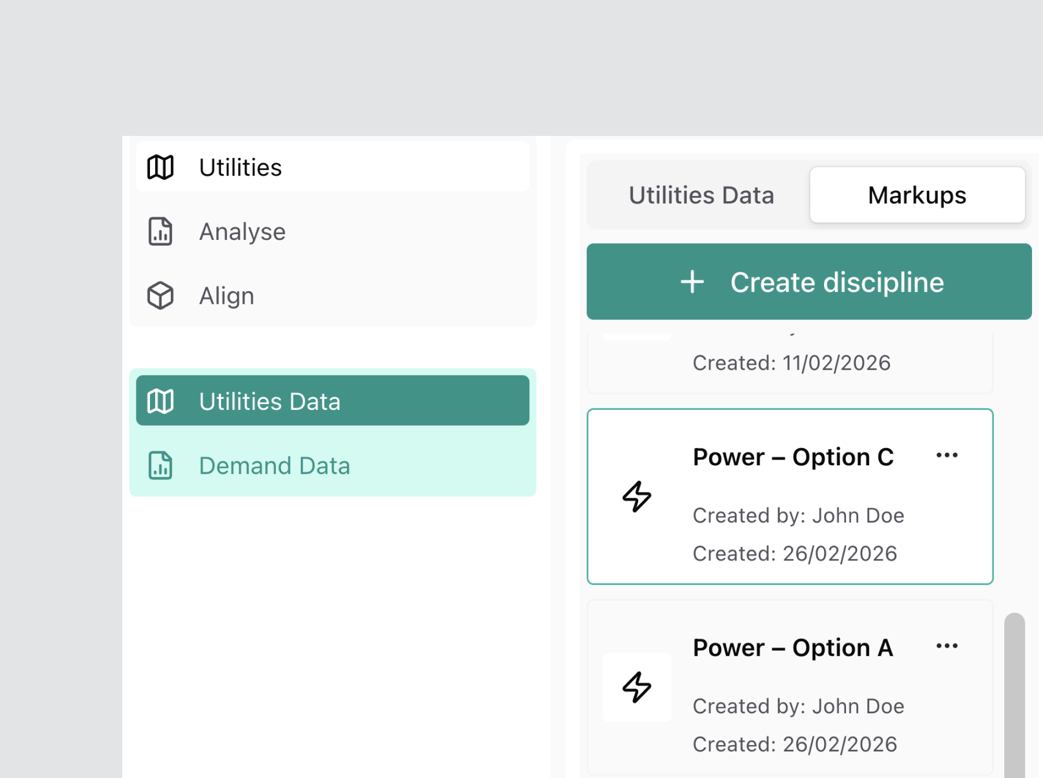Click the discipline list scrollbar thumb
Viewport: 1043px width, 778px height.
[x=1014, y=695]
